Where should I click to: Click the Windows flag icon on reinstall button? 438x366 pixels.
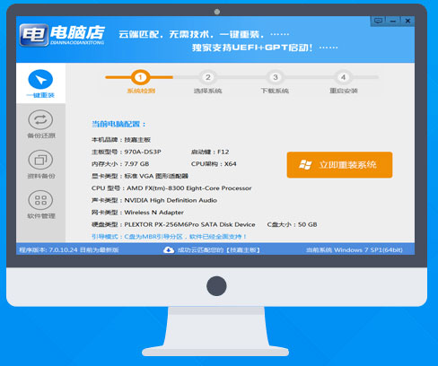pyautogui.click(x=305, y=165)
